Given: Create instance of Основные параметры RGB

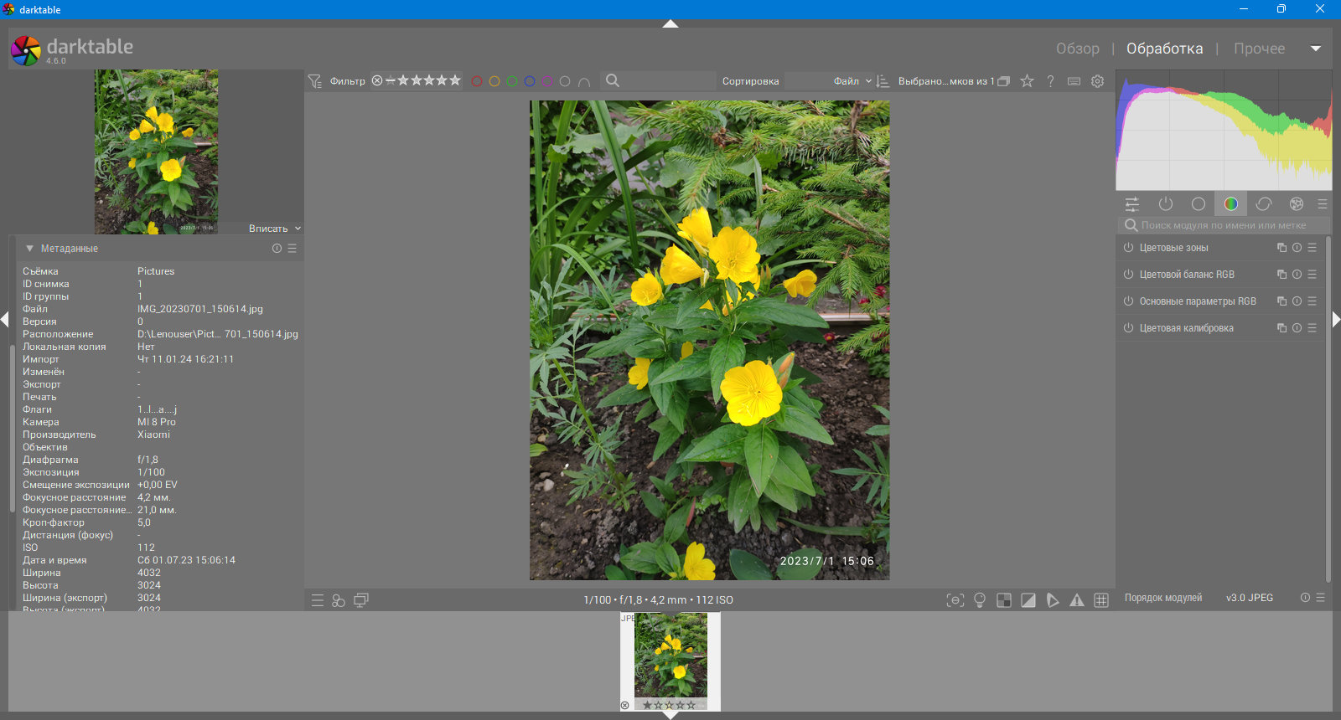Looking at the screenshot, I should 1281,301.
